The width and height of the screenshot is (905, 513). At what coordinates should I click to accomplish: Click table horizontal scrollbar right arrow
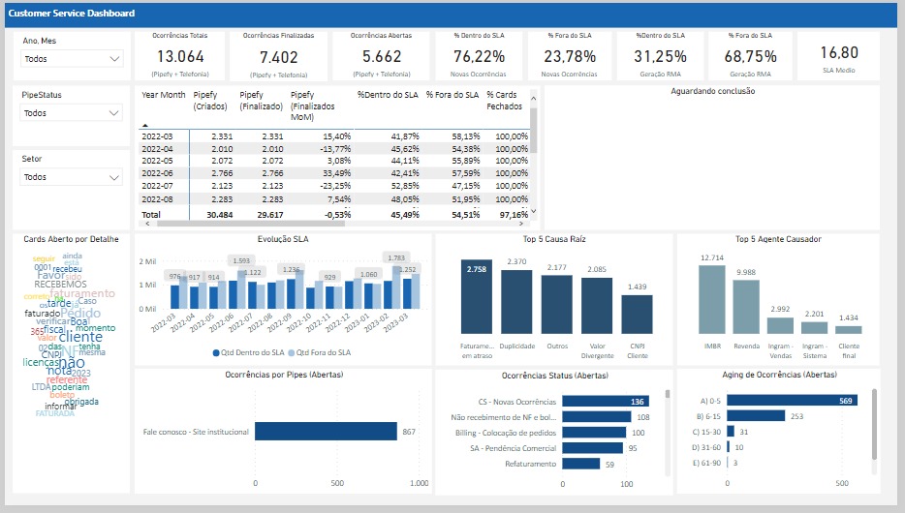pyautogui.click(x=521, y=223)
